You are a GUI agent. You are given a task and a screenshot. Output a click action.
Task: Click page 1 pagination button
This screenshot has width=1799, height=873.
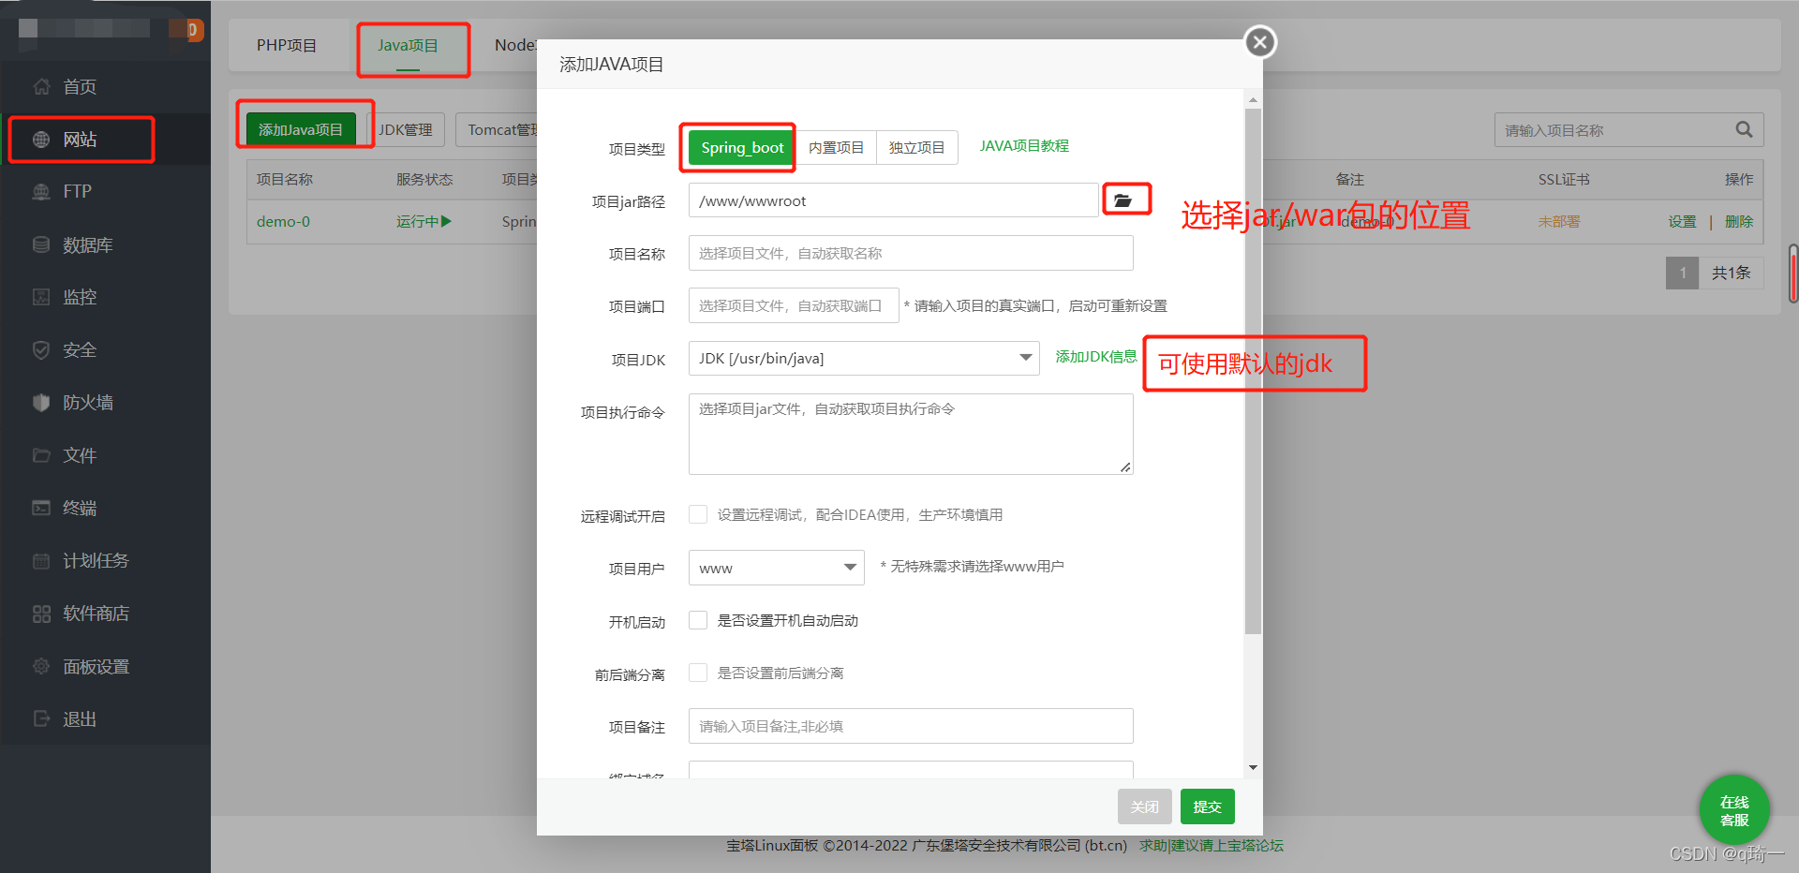[1682, 273]
